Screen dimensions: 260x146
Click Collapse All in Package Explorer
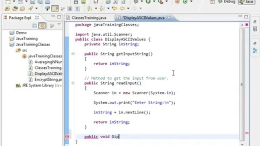[35, 26]
